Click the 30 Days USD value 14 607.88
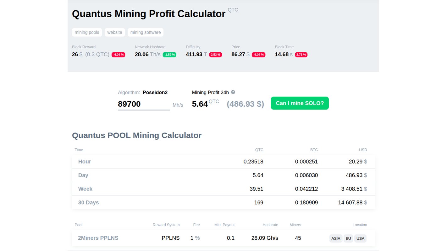Image resolution: width=447 pixels, height=251 pixels. coord(350,203)
